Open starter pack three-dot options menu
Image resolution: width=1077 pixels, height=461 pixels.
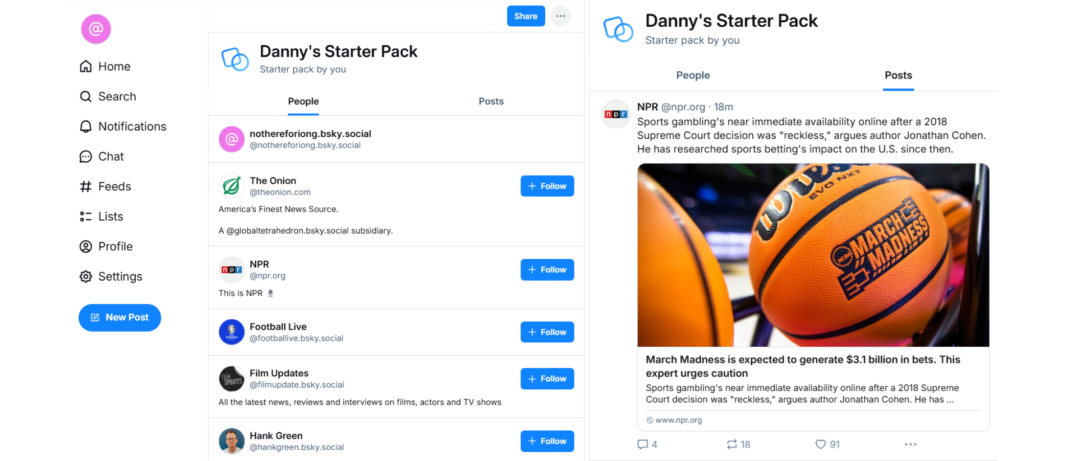click(560, 16)
